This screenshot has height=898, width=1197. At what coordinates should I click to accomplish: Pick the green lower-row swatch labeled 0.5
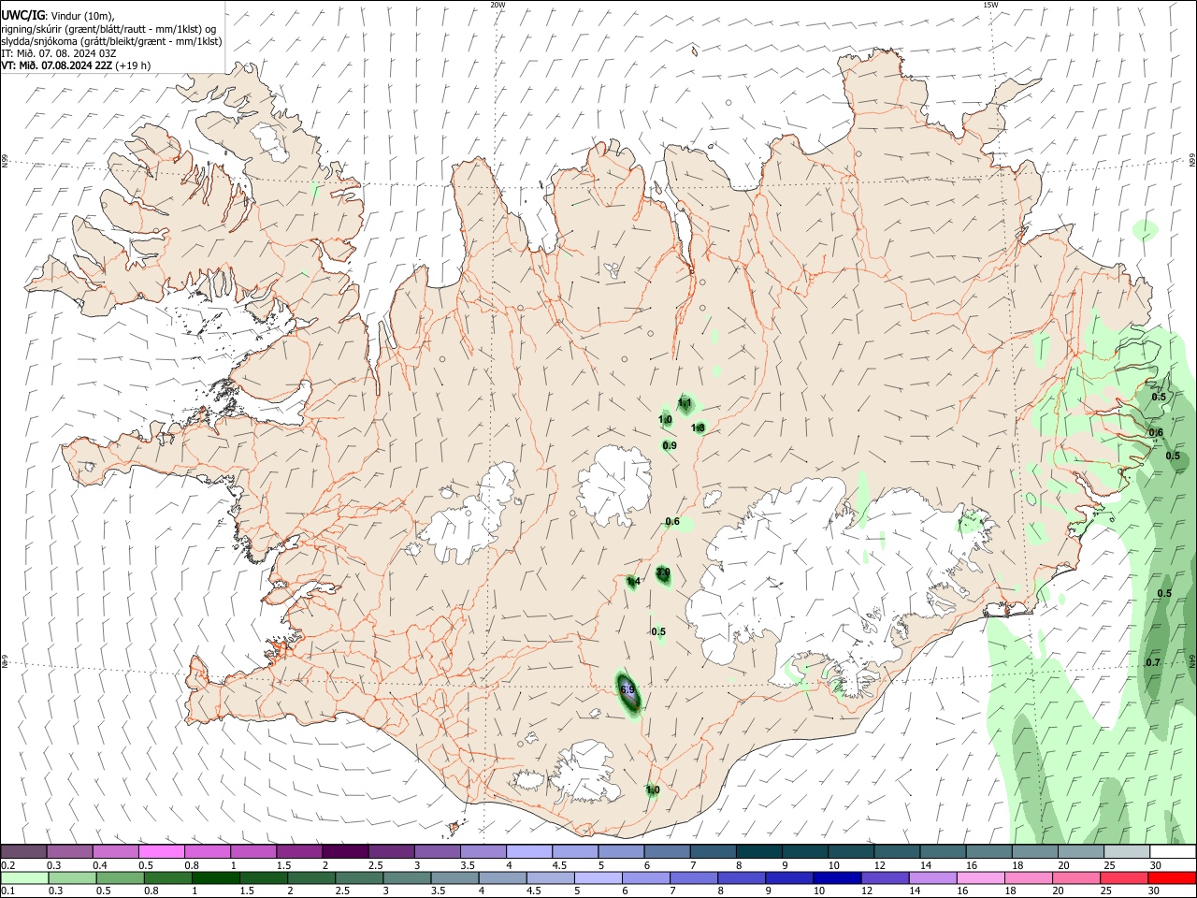(x=120, y=878)
